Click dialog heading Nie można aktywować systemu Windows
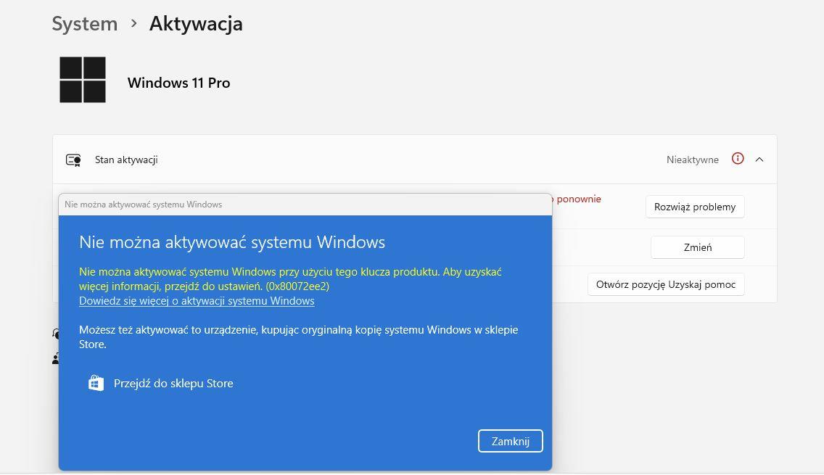824x475 pixels. pos(232,242)
